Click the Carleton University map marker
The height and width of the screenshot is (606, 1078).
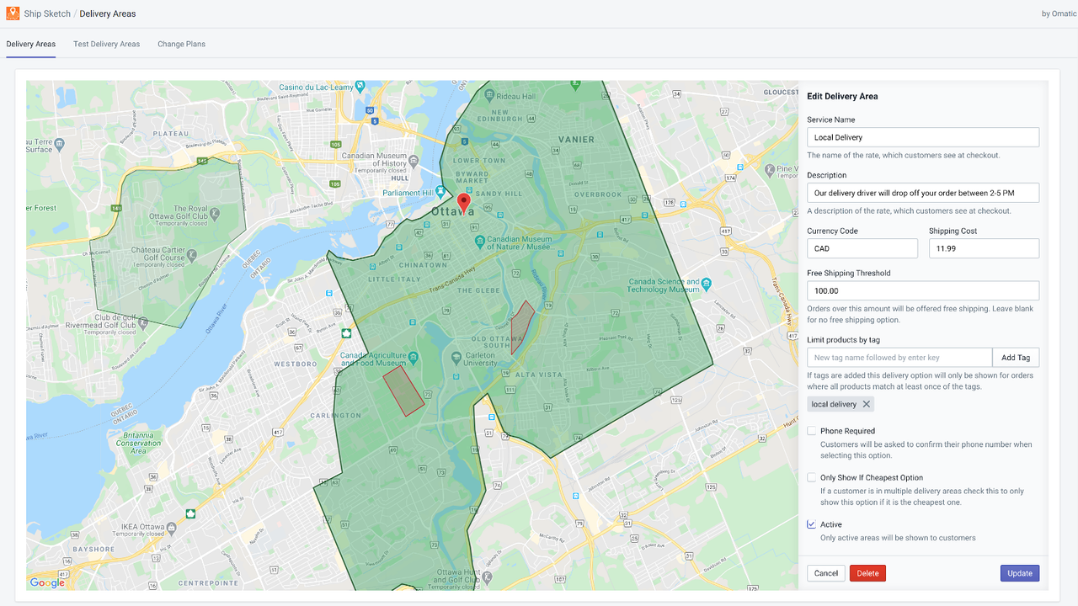456,357
